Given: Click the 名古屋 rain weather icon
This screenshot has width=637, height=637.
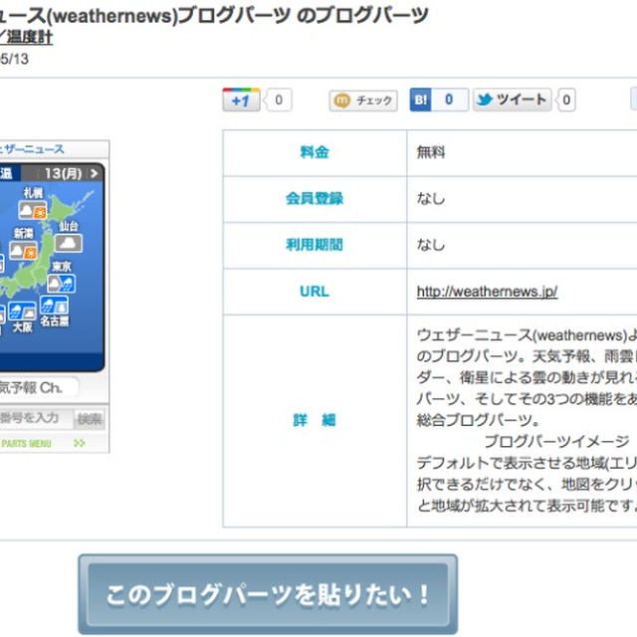Looking at the screenshot, I should [x=54, y=306].
